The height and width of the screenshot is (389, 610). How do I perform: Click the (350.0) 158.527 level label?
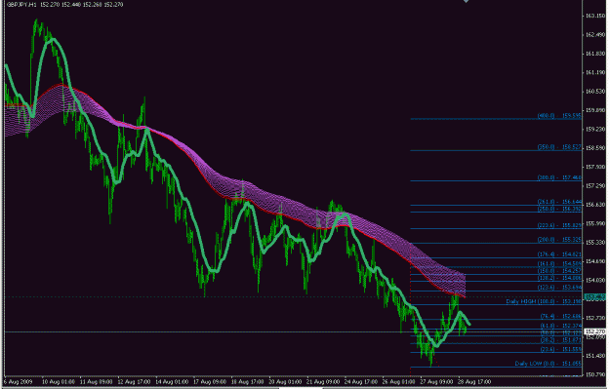point(559,147)
